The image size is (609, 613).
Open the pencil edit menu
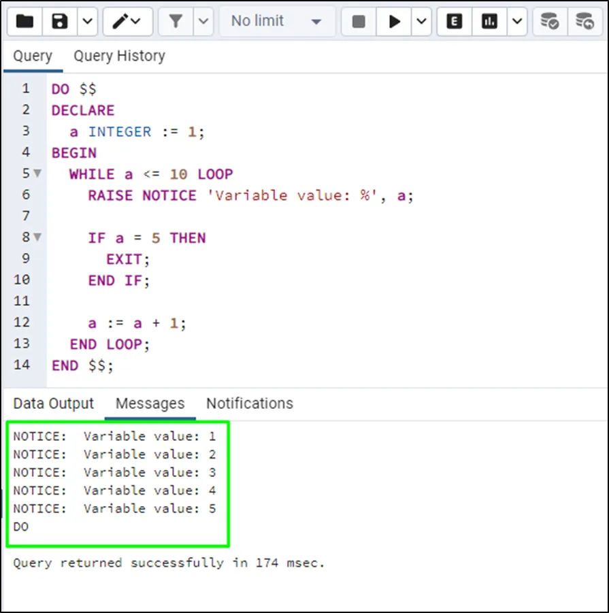click(127, 22)
